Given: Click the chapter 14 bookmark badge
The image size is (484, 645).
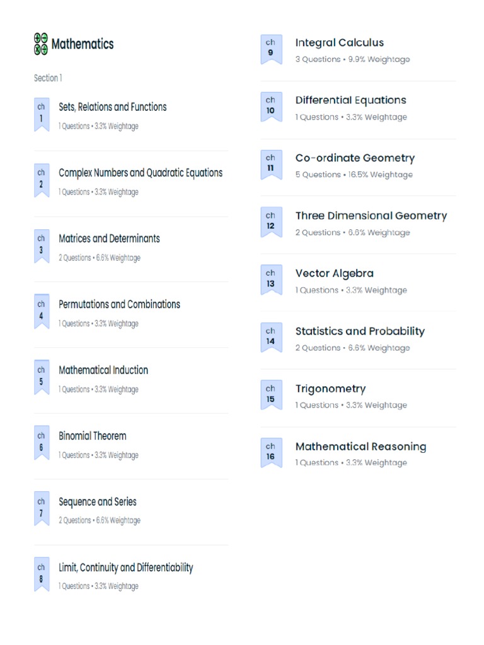Looking at the screenshot, I should coord(271,338).
